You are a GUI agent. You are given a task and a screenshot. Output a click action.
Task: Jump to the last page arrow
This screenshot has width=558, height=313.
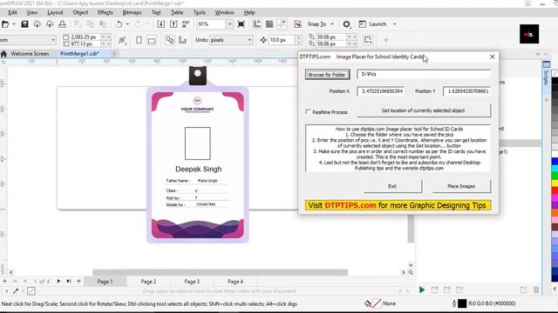69,281
